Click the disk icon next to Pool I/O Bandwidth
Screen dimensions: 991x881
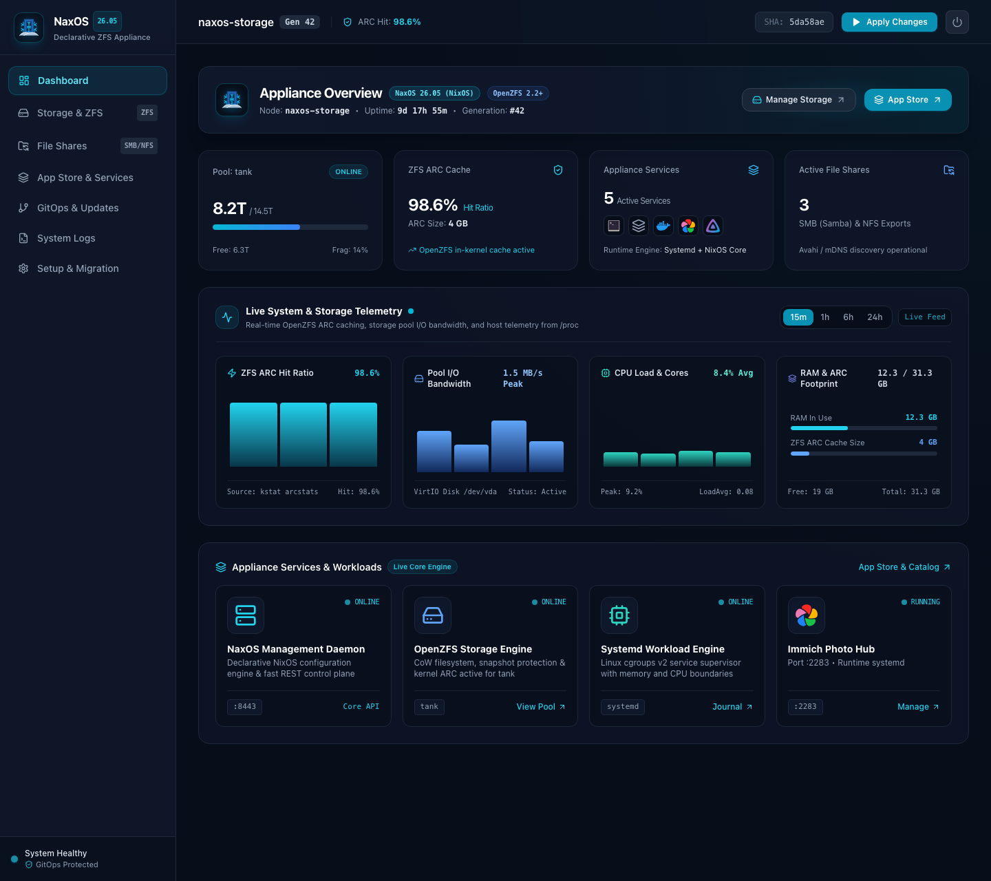pyautogui.click(x=418, y=379)
